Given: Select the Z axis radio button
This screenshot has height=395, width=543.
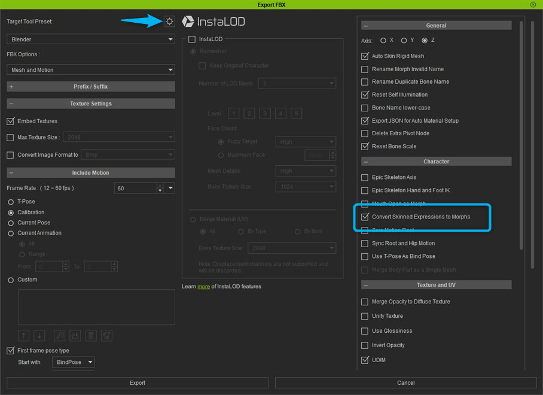Looking at the screenshot, I should [x=425, y=41].
